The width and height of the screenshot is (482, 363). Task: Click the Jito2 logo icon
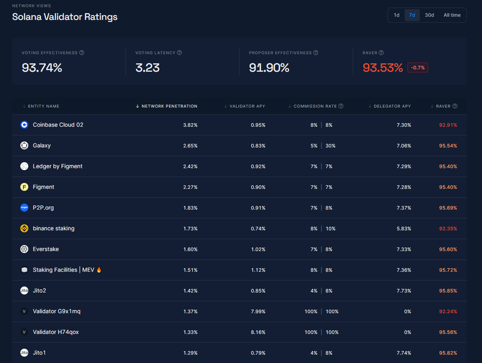point(24,290)
